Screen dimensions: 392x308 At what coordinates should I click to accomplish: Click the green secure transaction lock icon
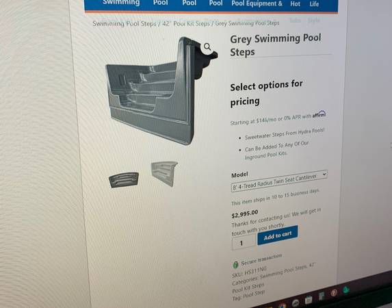coord(235,264)
